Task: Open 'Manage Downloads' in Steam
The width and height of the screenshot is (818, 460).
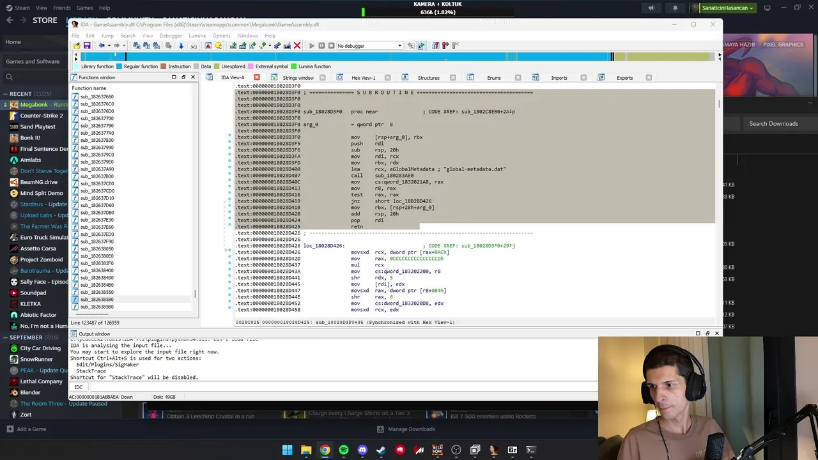Action: click(406, 429)
